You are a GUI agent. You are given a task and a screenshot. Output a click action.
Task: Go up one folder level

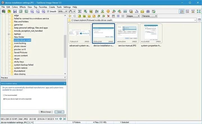(x=79, y=16)
